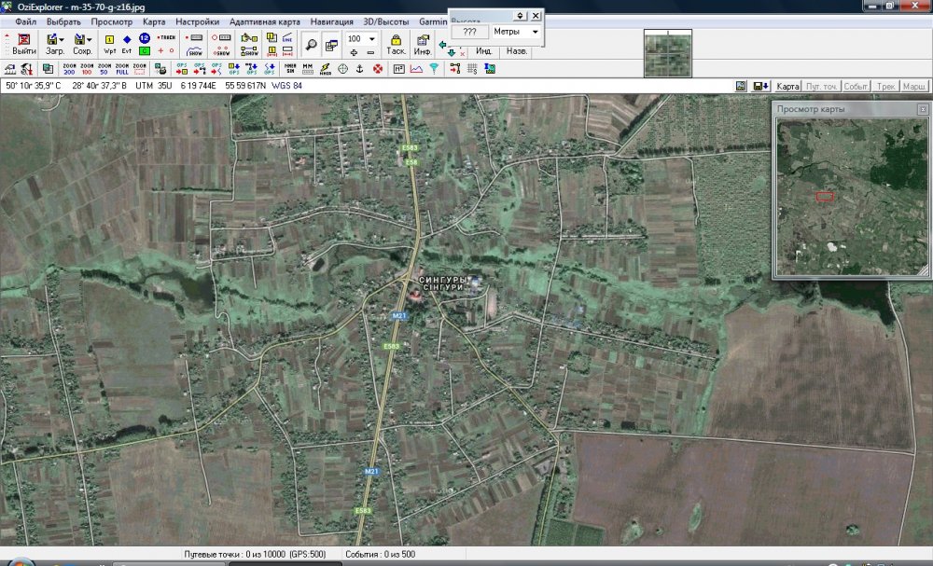
Task: Toggle the events SHOW button
Action: [221, 51]
